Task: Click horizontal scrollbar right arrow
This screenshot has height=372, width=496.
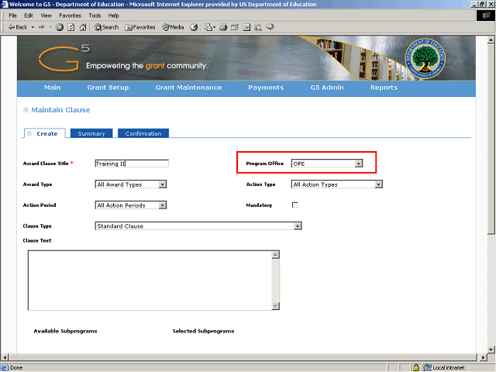Action: (x=483, y=357)
